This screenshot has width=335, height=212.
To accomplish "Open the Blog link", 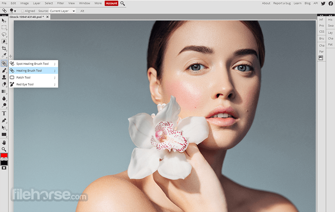I will (x=307, y=3).
